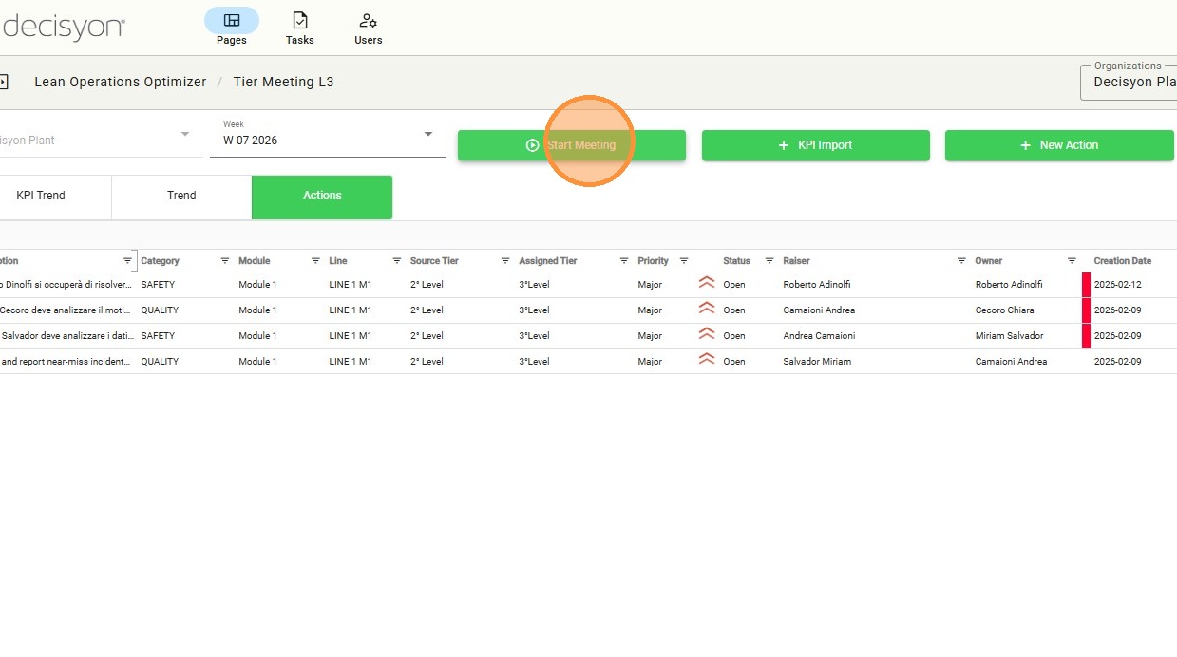Open the Pages navigation icon
The height and width of the screenshot is (657, 1177).
pyautogui.click(x=231, y=21)
